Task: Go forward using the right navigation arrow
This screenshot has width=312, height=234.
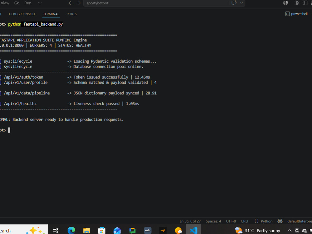Action: [79, 3]
